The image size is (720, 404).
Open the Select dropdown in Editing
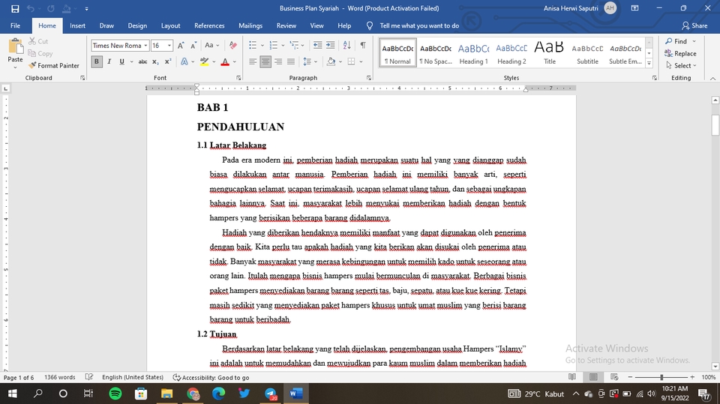pos(682,66)
